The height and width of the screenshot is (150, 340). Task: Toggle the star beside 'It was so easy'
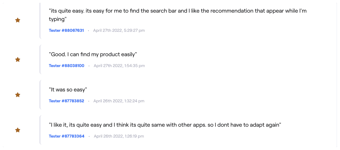coord(18,95)
